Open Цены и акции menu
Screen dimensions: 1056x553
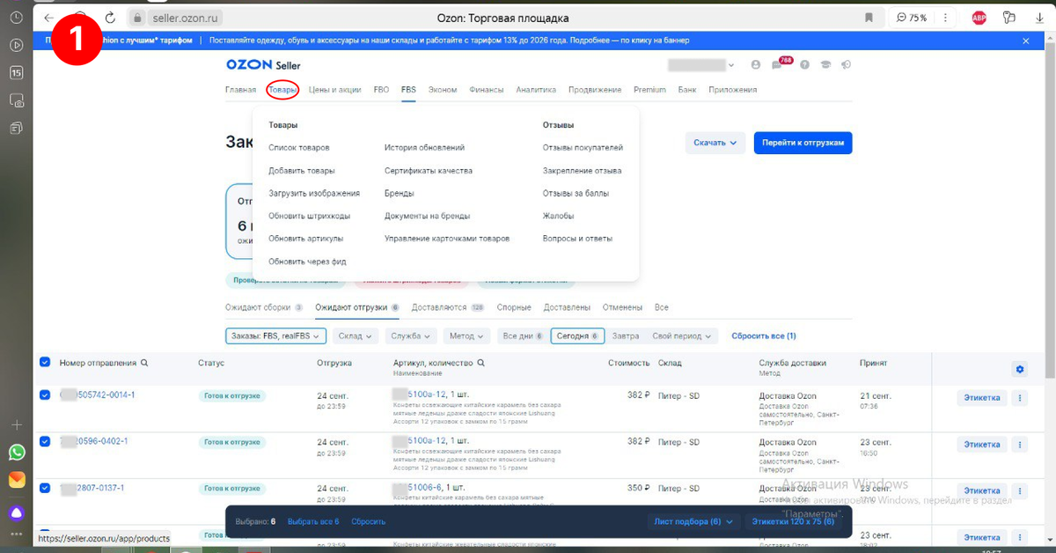pyautogui.click(x=334, y=90)
